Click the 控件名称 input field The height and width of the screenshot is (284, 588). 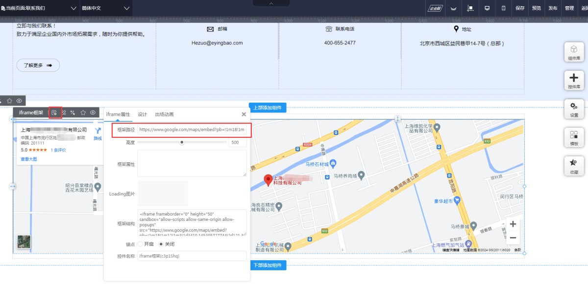[x=192, y=256]
